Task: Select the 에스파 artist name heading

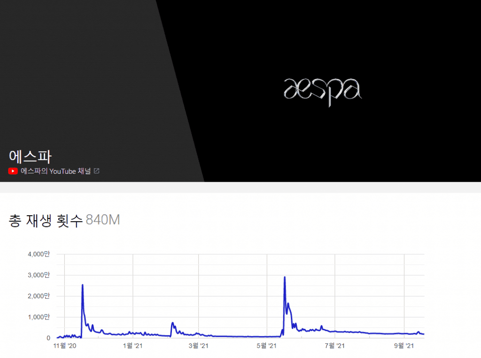Action: [x=30, y=156]
